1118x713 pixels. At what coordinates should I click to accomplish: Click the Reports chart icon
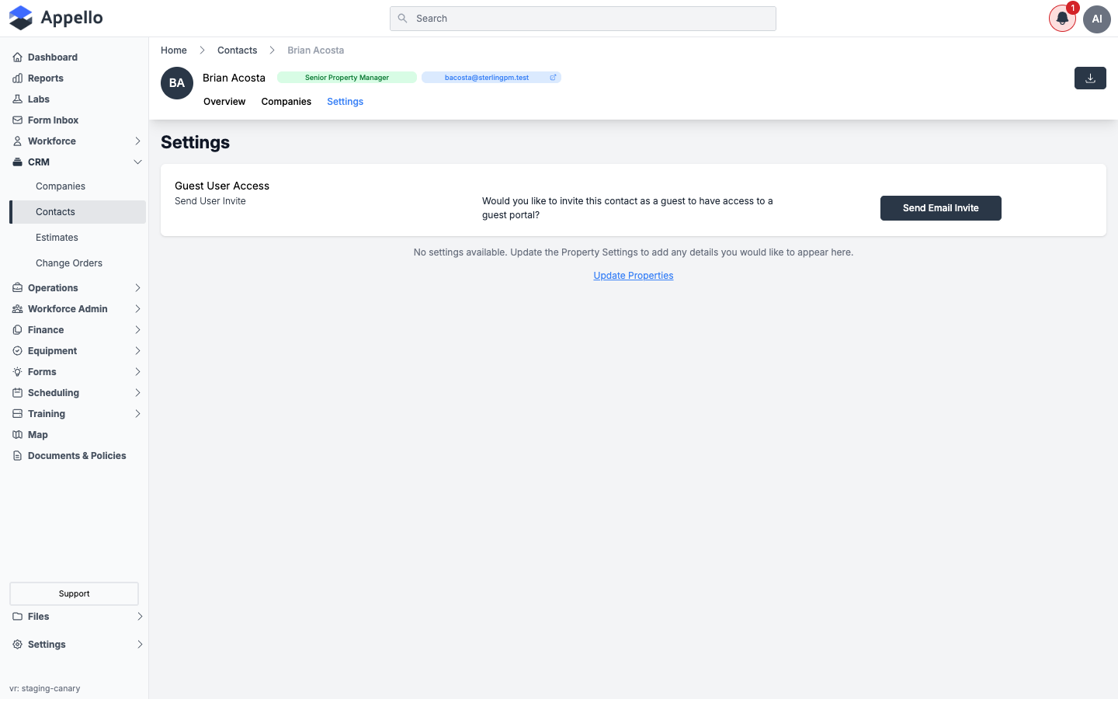point(17,78)
